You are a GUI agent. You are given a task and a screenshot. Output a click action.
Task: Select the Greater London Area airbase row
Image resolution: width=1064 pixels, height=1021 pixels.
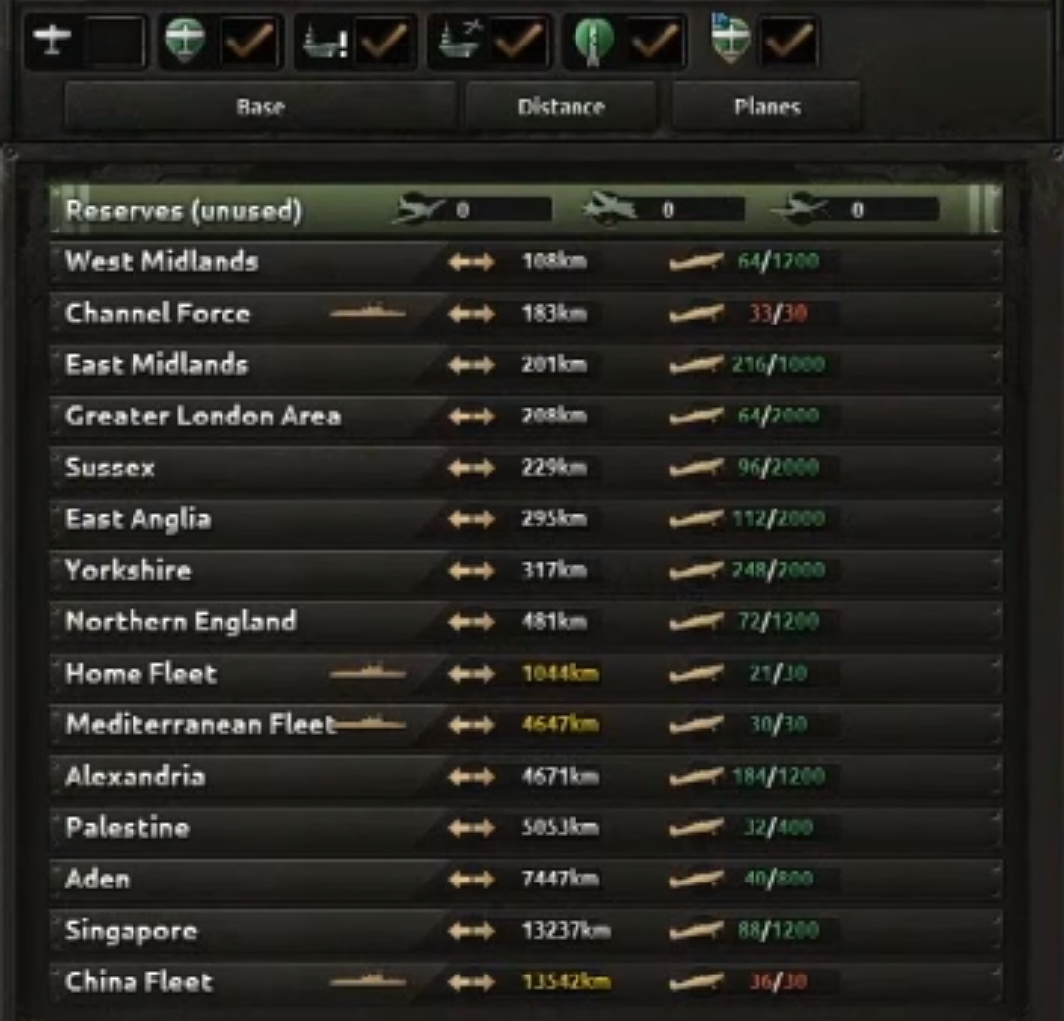(x=526, y=416)
